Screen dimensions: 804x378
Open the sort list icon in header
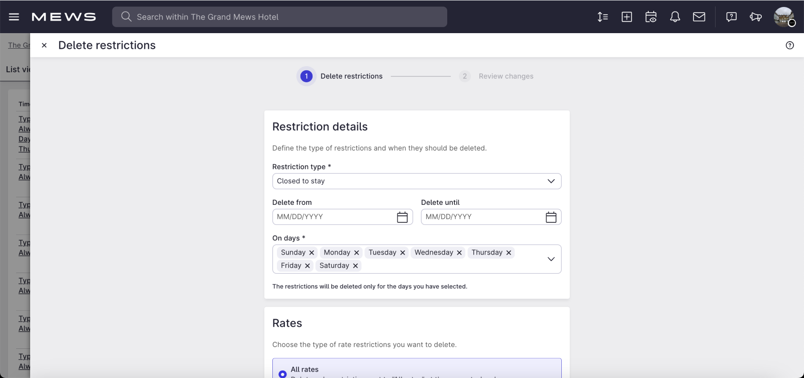(602, 17)
